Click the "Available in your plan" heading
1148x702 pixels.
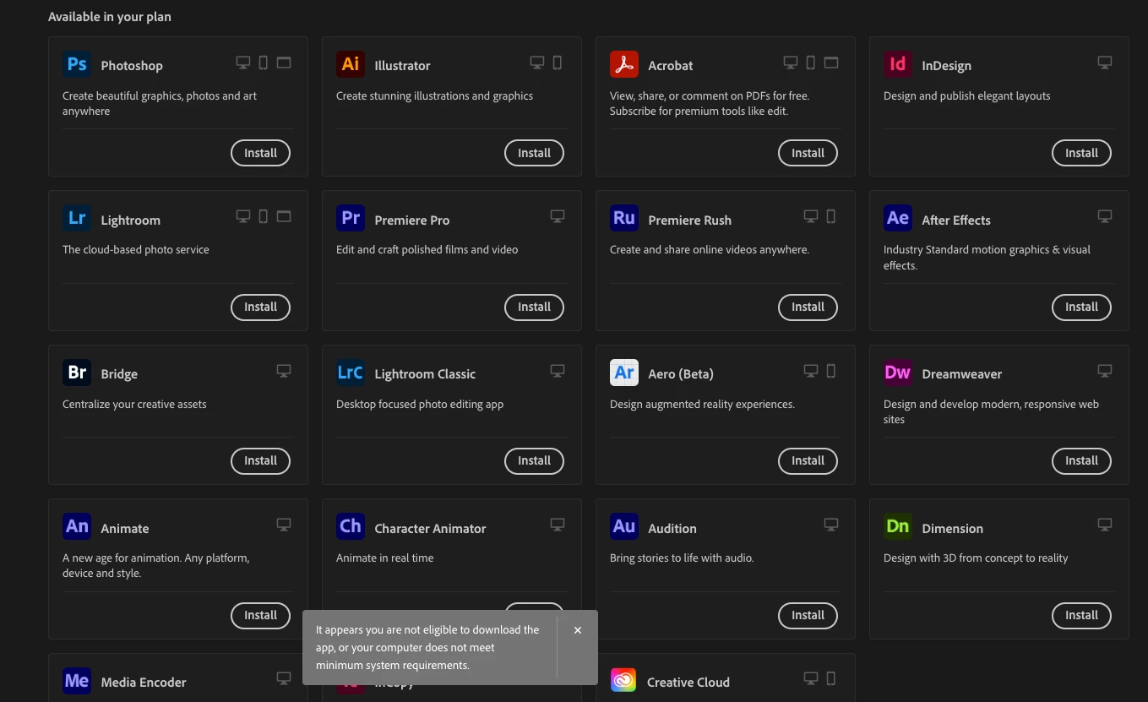pyautogui.click(x=110, y=17)
